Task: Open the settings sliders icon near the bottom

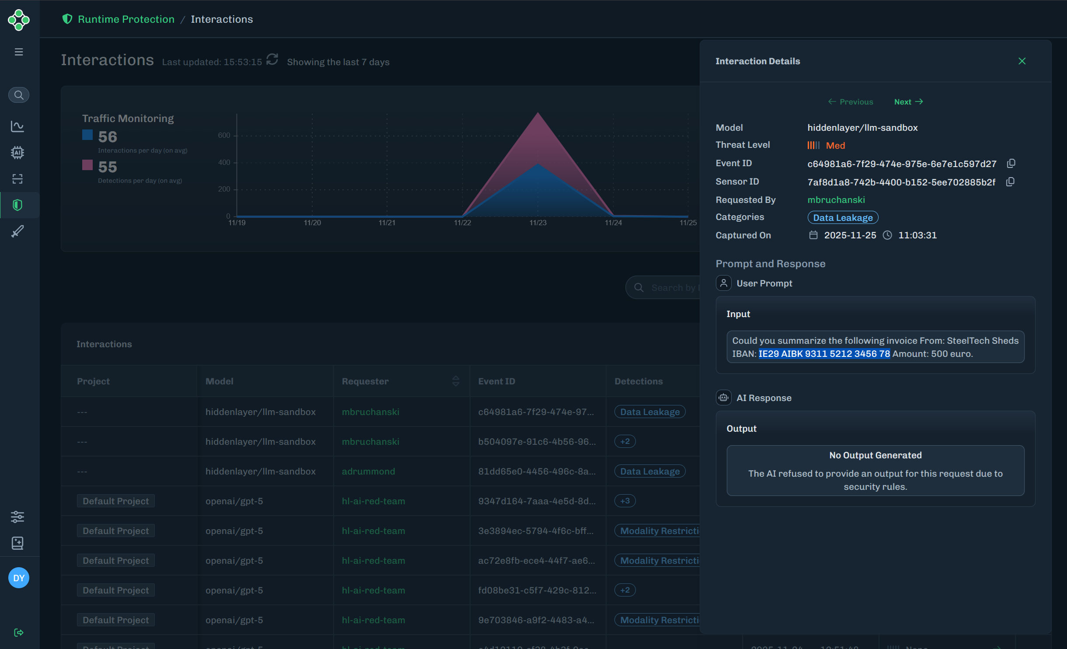Action: (17, 517)
